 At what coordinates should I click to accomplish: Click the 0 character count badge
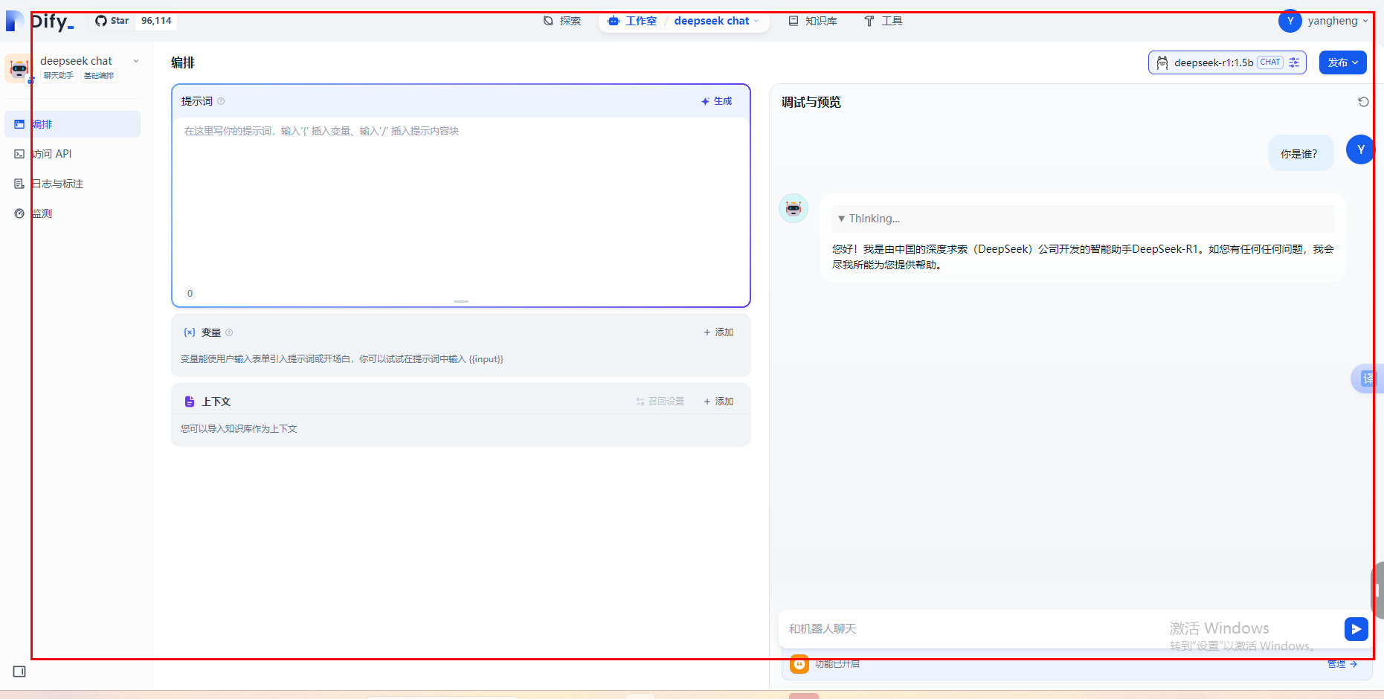[x=190, y=294]
